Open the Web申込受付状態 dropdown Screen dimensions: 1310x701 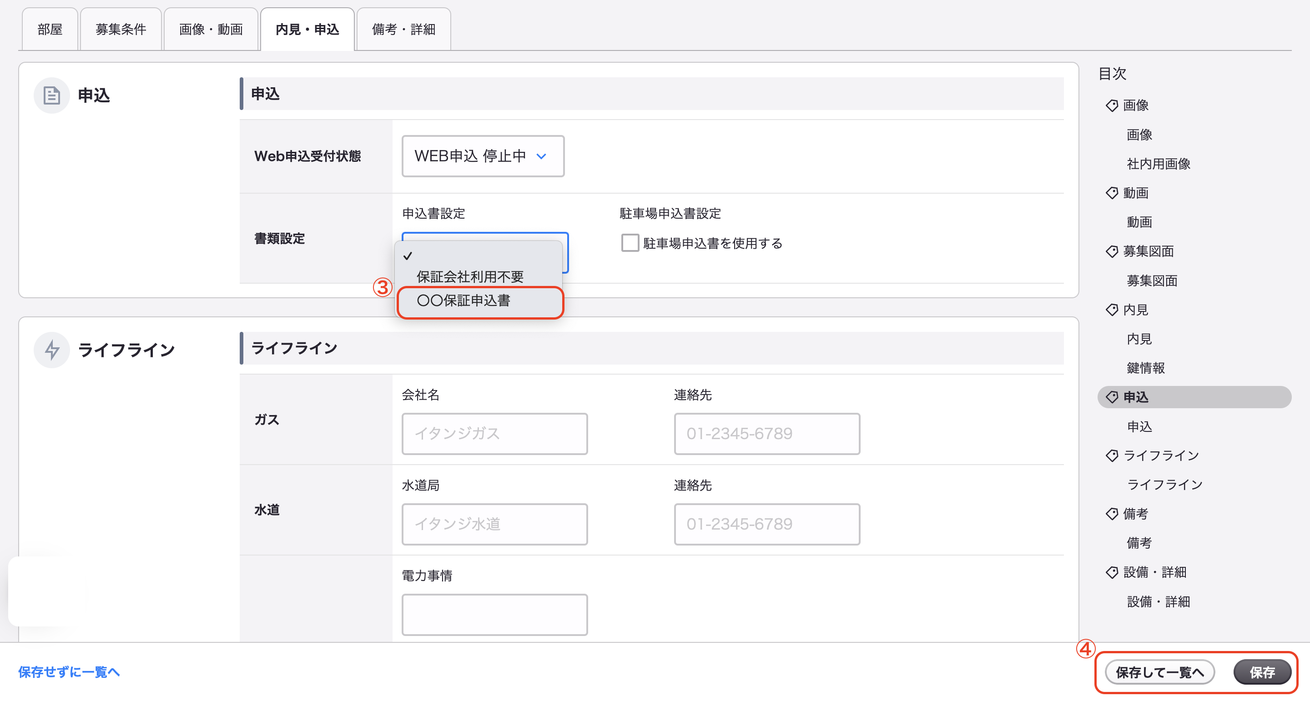pos(483,156)
